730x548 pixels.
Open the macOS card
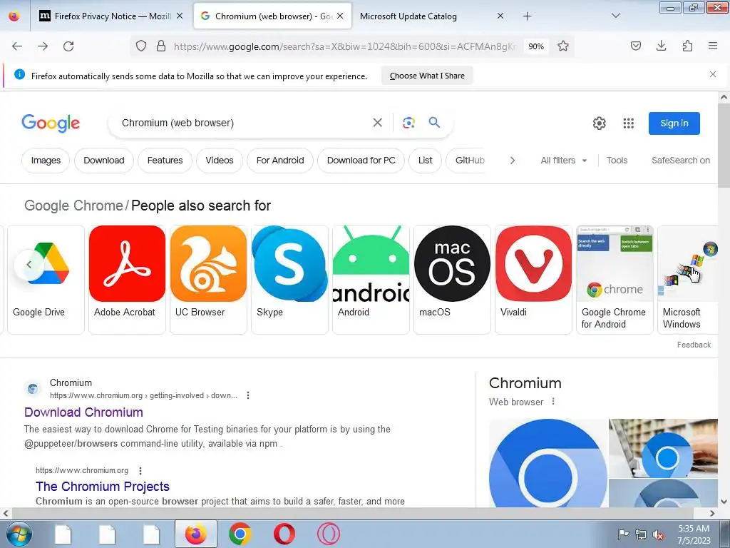pos(452,280)
